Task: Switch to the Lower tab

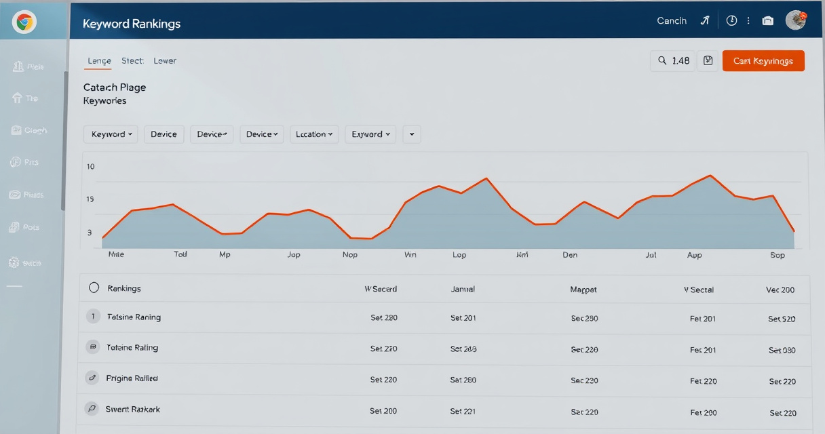Action: point(165,61)
